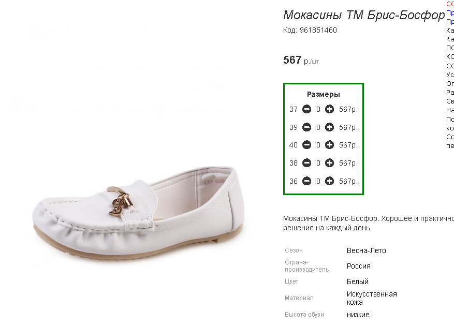This screenshot has height=326, width=454.
Task: Click the quantity value for size 36
Action: coord(318,181)
